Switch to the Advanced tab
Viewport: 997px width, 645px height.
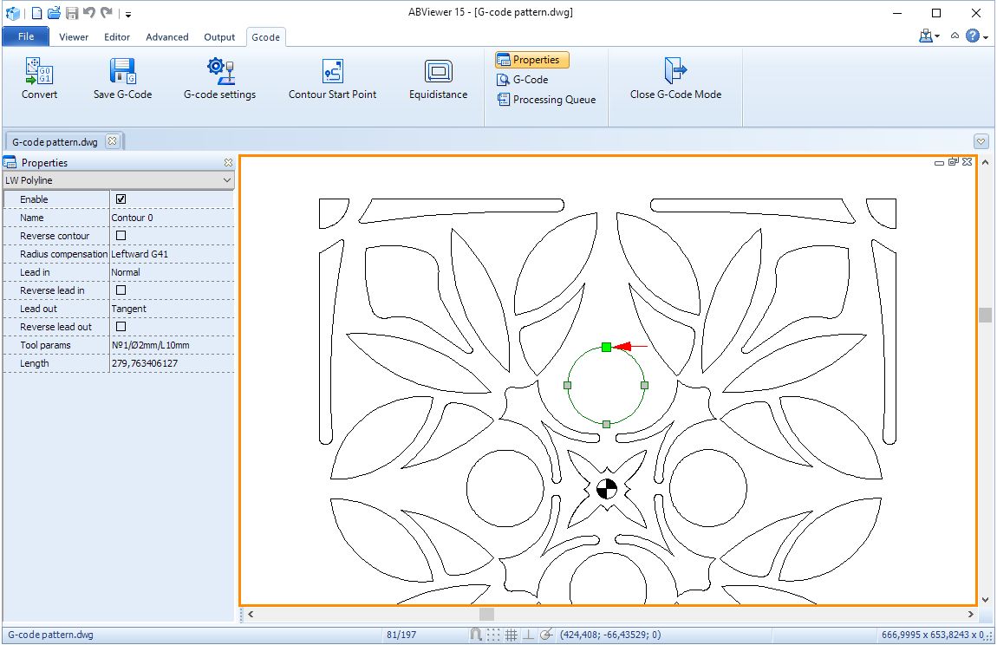point(167,37)
